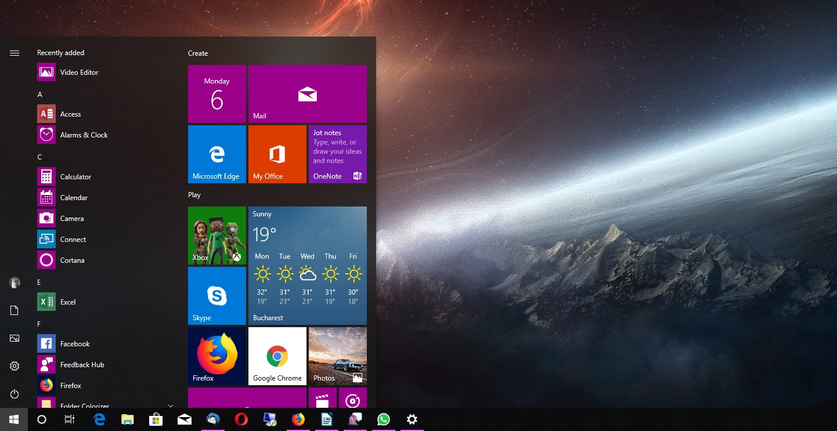Image resolution: width=837 pixels, height=431 pixels.
Task: Open the My Office tile
Action: tap(277, 154)
